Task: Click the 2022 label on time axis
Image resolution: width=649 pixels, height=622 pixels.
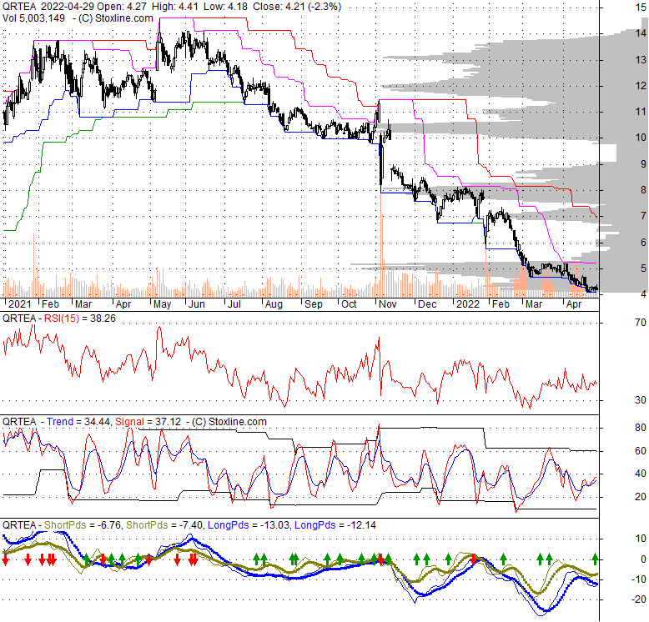Action: 468,304
